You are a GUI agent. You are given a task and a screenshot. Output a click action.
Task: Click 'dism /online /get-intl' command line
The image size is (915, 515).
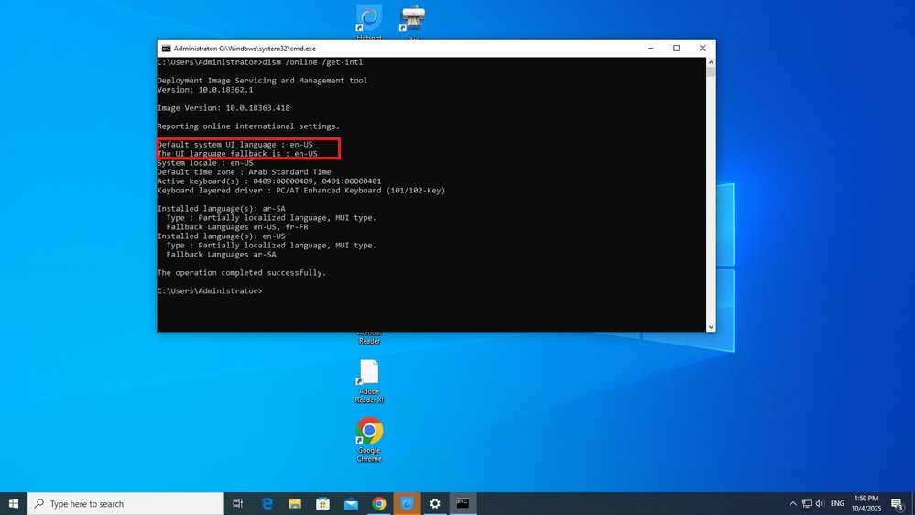point(260,62)
